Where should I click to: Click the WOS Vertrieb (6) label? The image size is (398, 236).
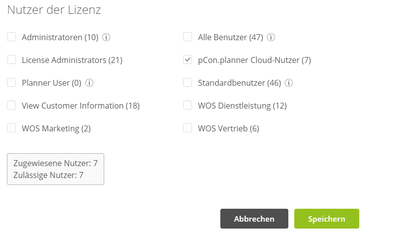[228, 128]
